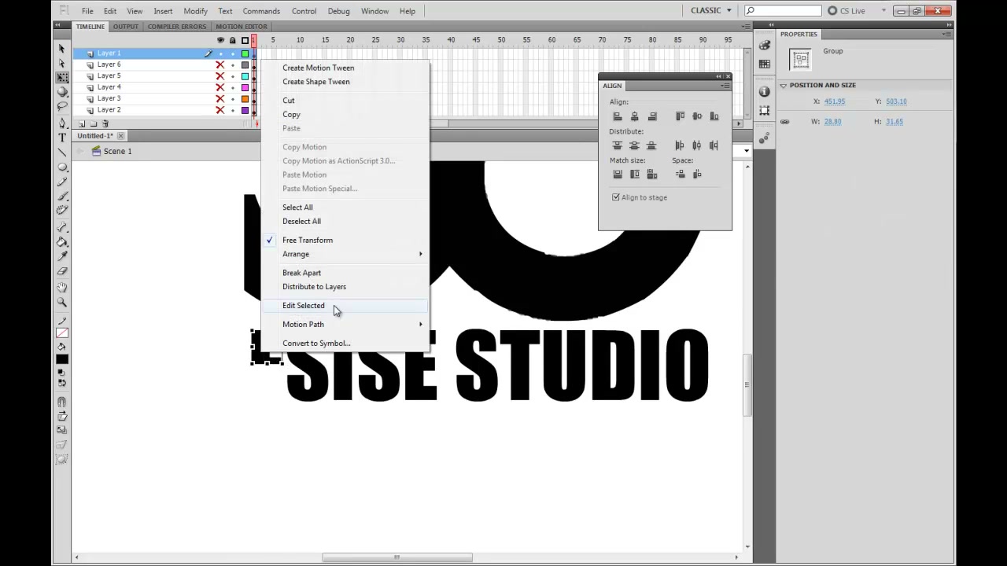
Task: Click Distribute top edge icon
Action: click(x=618, y=145)
